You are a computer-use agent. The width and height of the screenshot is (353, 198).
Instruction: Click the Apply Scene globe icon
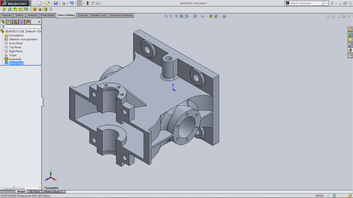click(215, 16)
